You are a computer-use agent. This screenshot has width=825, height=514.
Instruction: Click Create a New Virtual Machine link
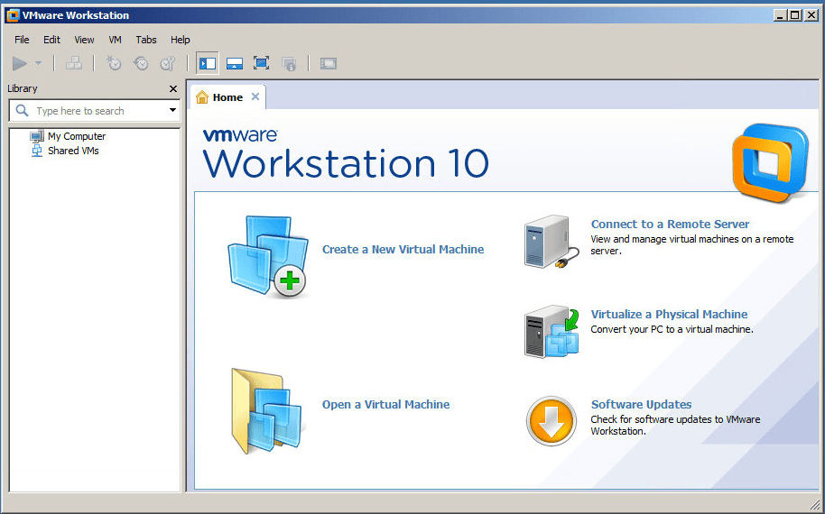pyautogui.click(x=403, y=250)
